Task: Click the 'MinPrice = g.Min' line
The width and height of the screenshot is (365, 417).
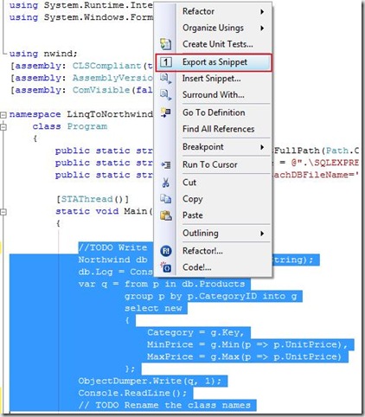Action: click(247, 344)
